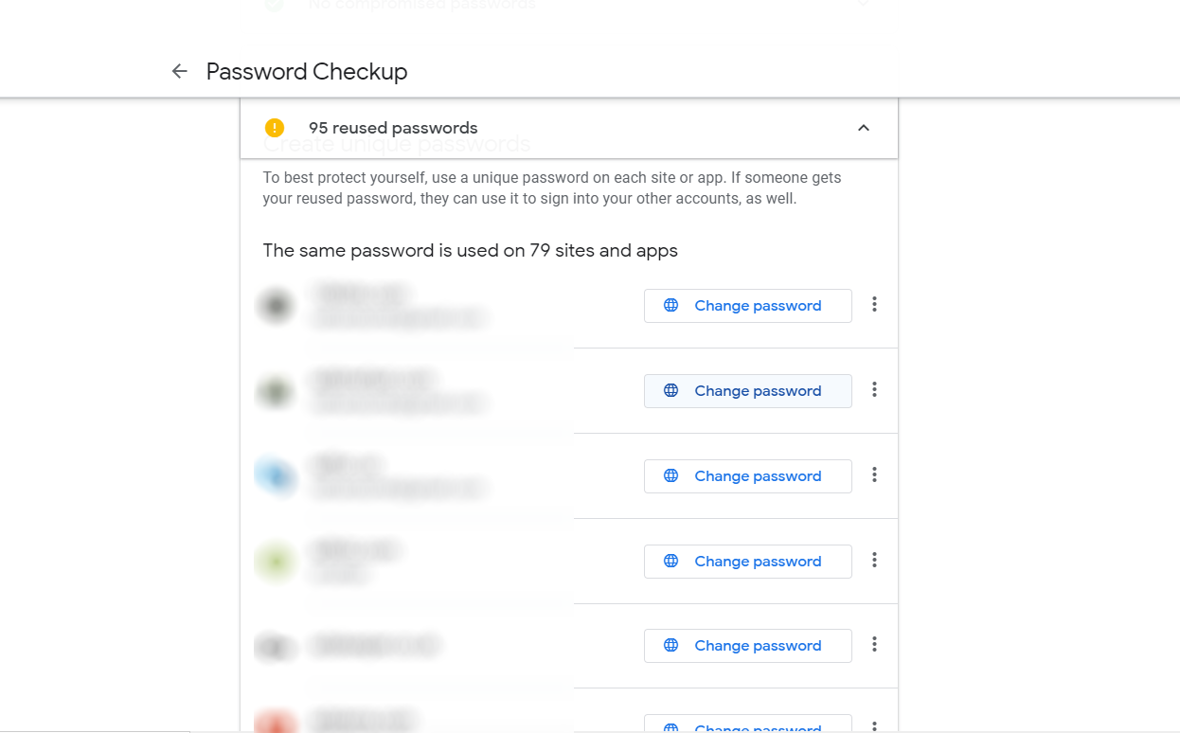This screenshot has height=733, width=1180.
Task: Go back using the Password Checkup arrow
Action: (179, 71)
